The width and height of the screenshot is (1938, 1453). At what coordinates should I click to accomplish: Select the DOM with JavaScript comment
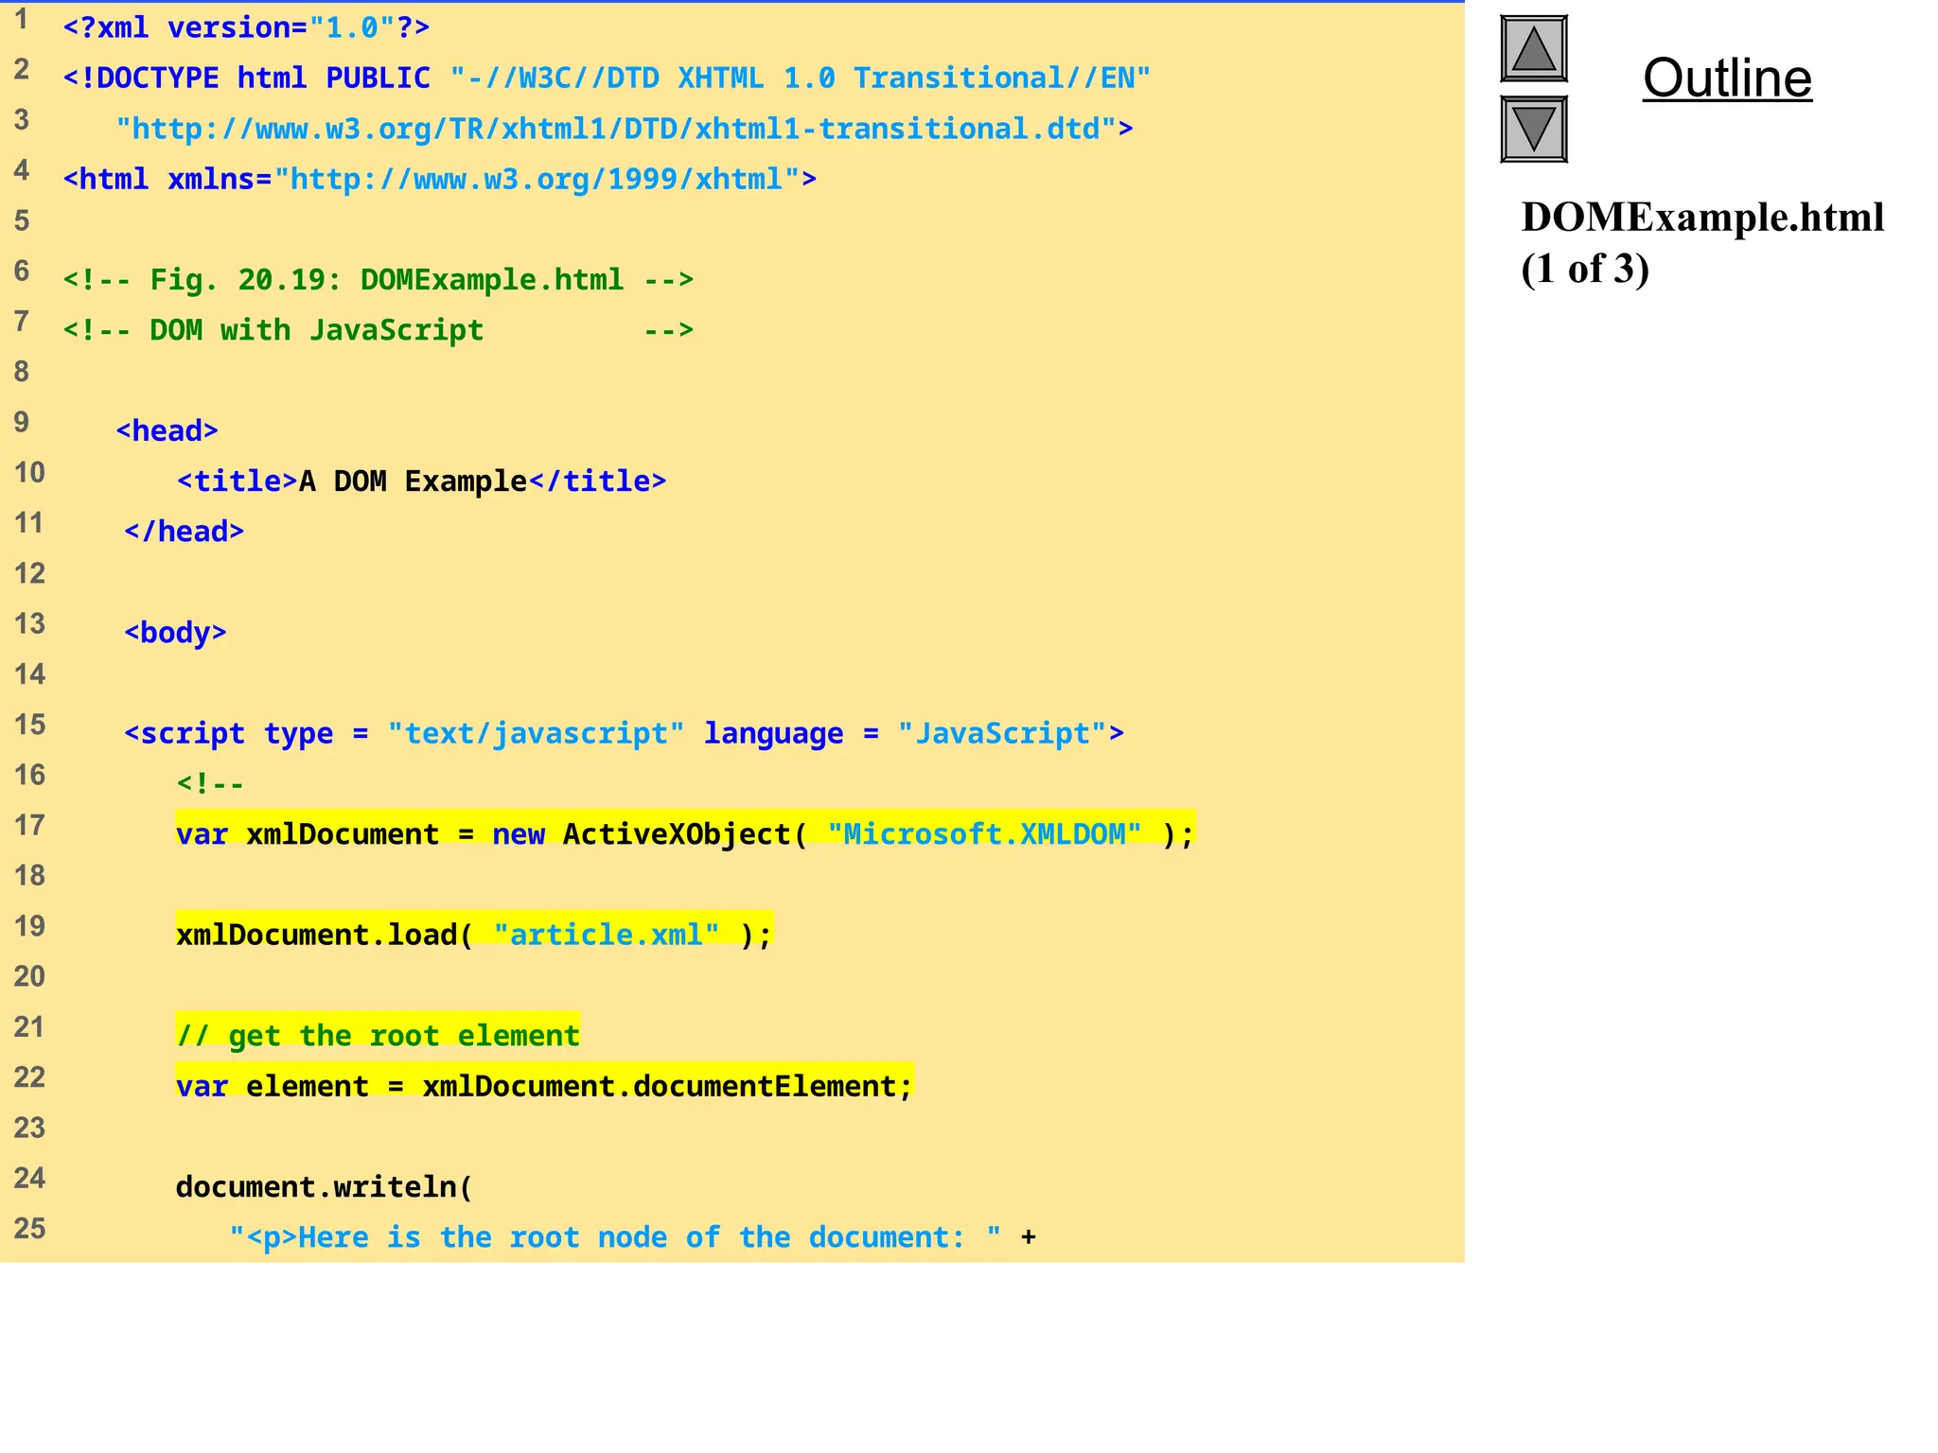[379, 329]
